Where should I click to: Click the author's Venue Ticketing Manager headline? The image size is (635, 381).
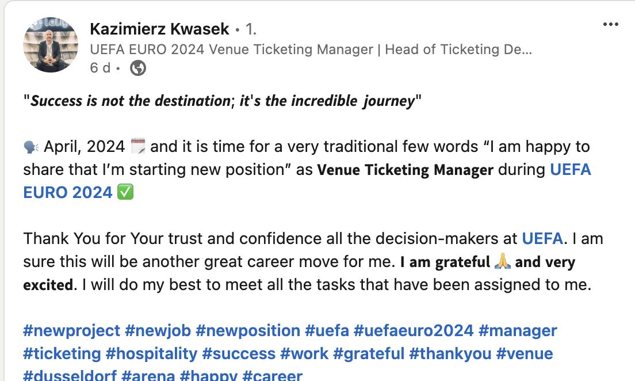coord(311,49)
